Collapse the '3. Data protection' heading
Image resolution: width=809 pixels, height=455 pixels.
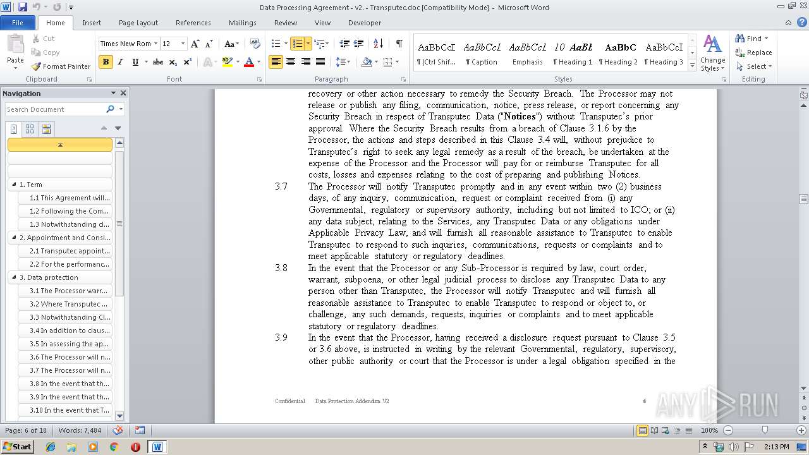pos(14,277)
